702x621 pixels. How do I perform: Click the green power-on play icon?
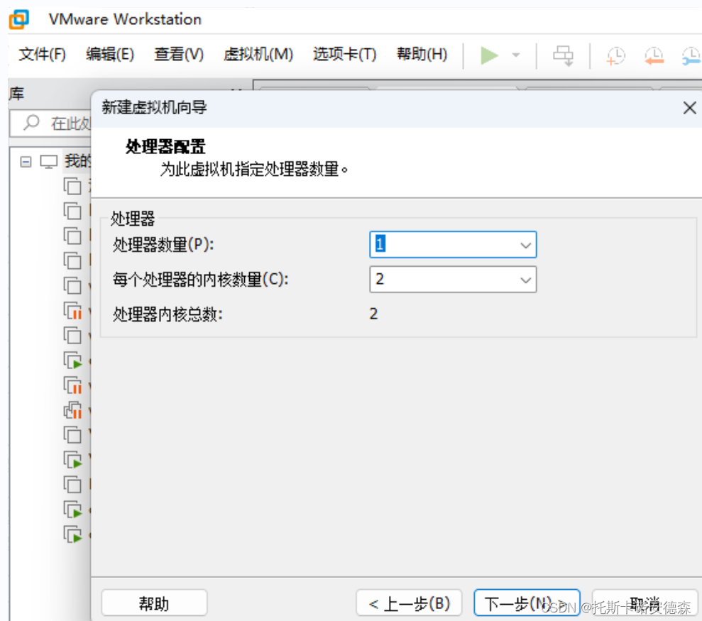click(489, 55)
